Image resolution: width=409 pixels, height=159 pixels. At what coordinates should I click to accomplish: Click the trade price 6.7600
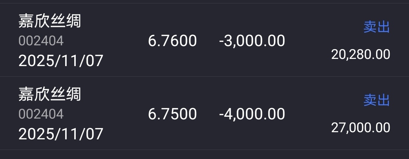[x=172, y=41]
